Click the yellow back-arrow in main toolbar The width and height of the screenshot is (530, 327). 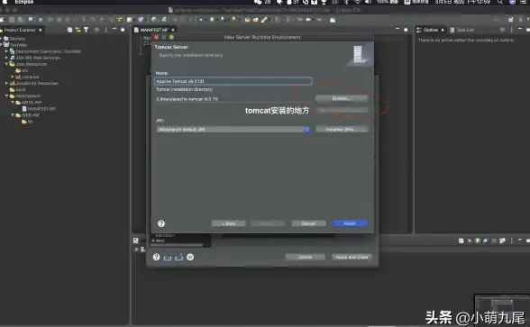308,20
